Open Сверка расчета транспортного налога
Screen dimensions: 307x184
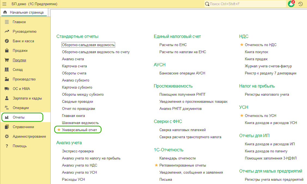pos(190,137)
